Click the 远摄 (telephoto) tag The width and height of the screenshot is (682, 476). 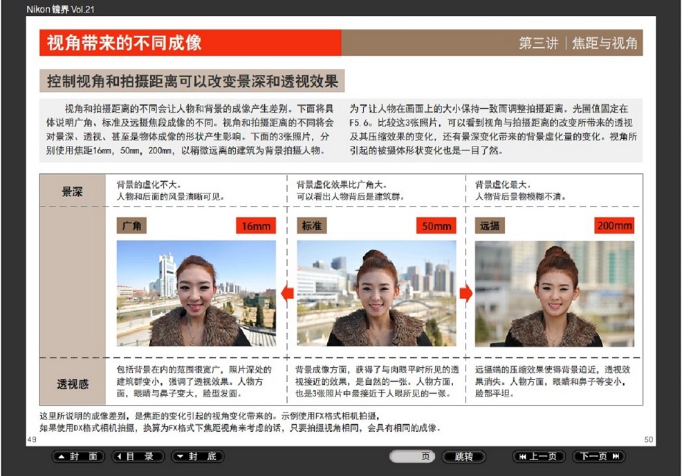[490, 226]
